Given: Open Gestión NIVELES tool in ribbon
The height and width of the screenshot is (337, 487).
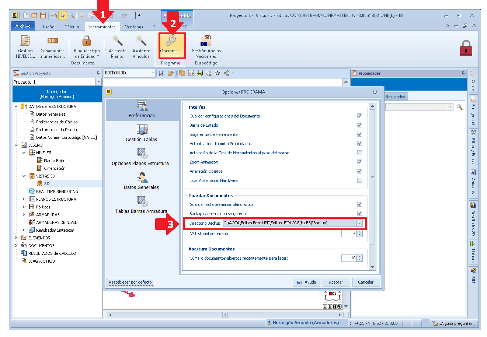Looking at the screenshot, I should [25, 46].
